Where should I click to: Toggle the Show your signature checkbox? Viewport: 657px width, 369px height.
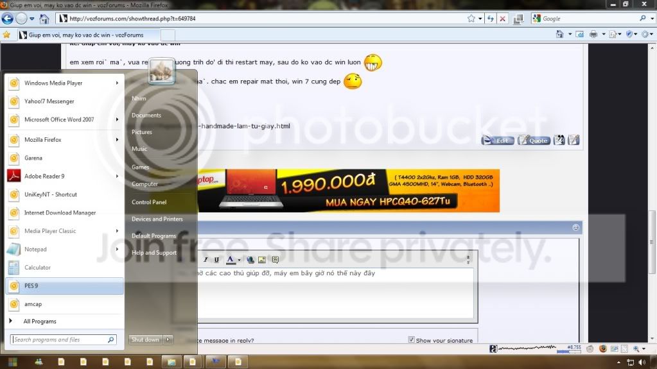411,339
